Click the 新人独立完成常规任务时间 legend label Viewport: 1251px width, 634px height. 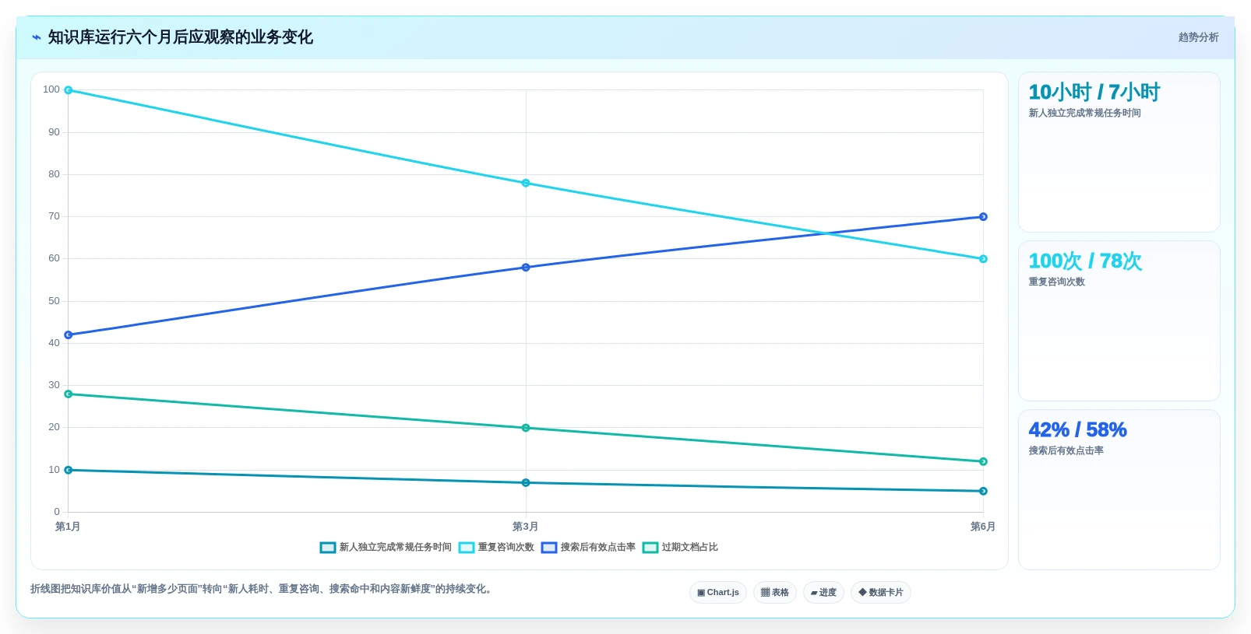point(396,548)
